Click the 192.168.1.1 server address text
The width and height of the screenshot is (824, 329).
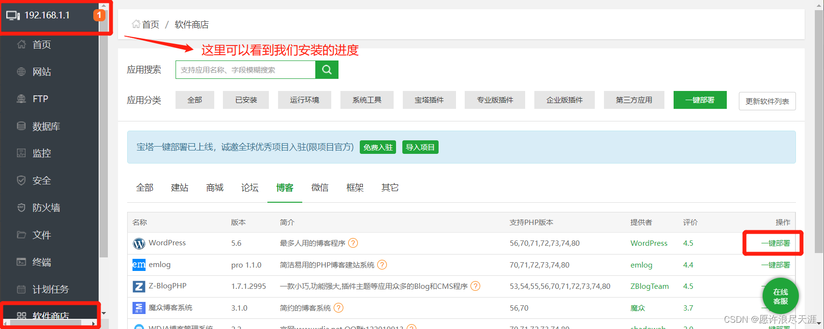click(x=47, y=15)
